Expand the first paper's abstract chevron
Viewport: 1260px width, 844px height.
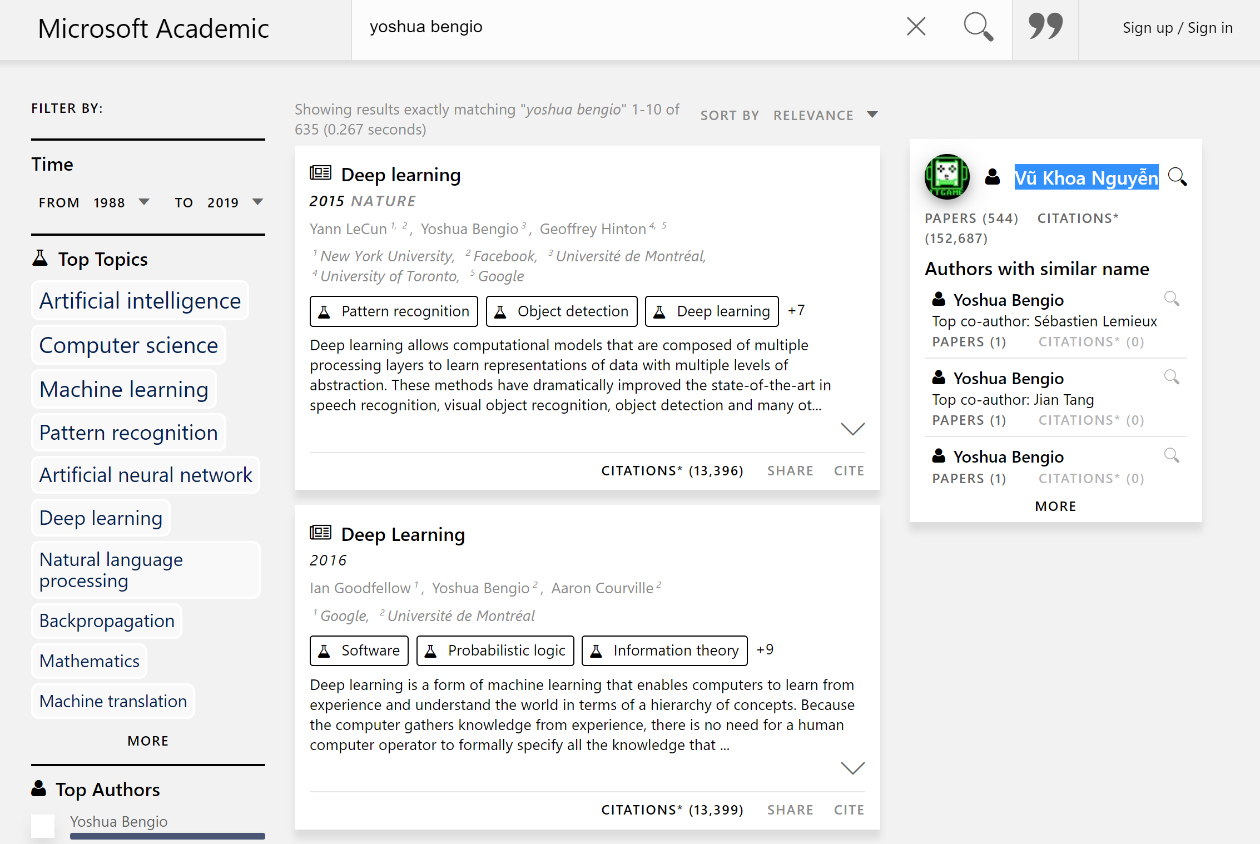tap(852, 429)
